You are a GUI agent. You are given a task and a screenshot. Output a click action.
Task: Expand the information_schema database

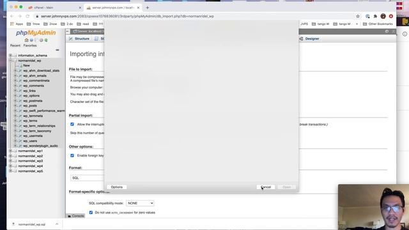[x=10, y=56]
